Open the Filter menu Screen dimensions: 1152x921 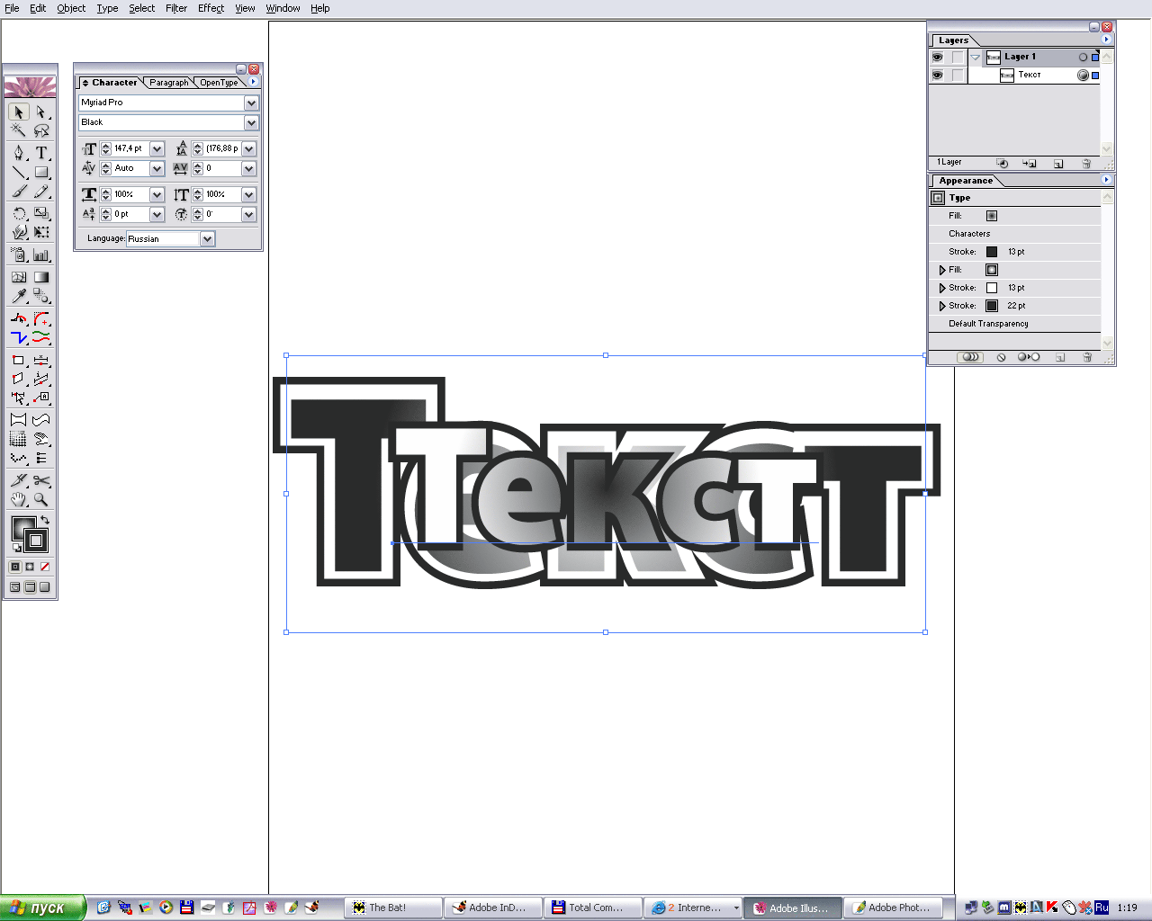[x=176, y=8]
